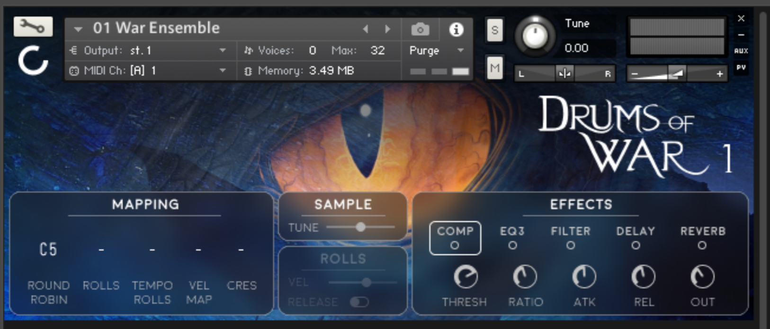Image resolution: width=770 pixels, height=329 pixels.
Task: Expand the Purge menu arrow
Action: [x=460, y=51]
